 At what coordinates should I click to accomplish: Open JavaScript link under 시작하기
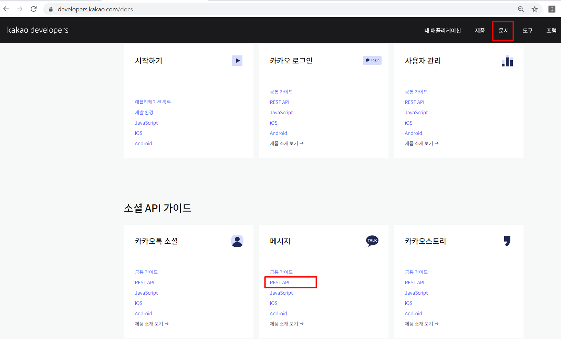[146, 123]
